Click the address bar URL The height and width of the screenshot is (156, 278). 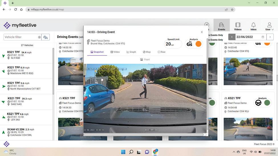tap(47, 10)
